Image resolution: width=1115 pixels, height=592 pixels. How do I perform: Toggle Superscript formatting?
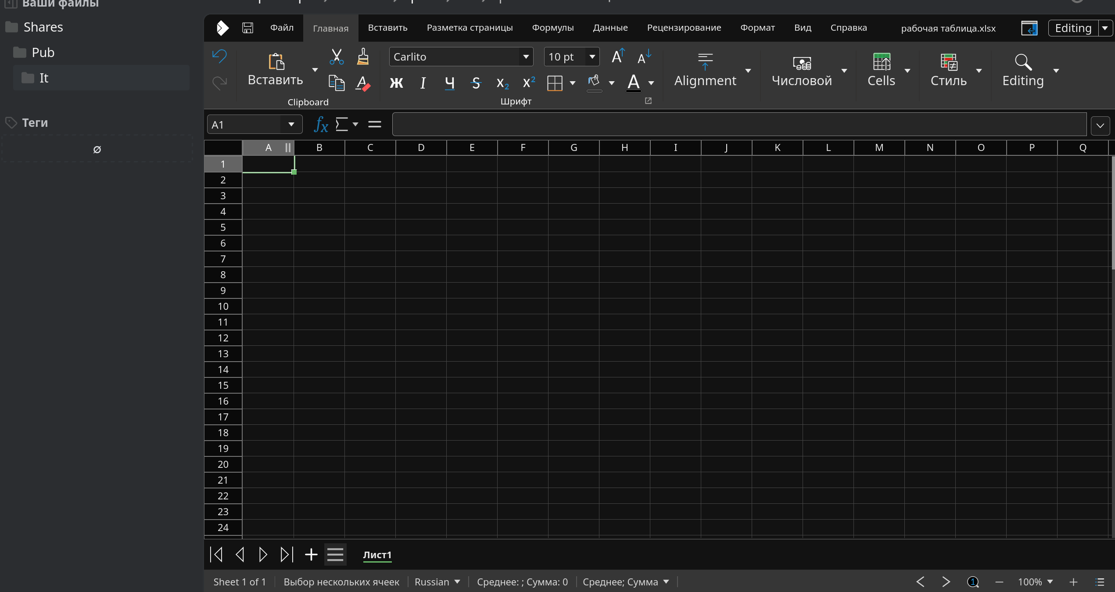click(529, 83)
